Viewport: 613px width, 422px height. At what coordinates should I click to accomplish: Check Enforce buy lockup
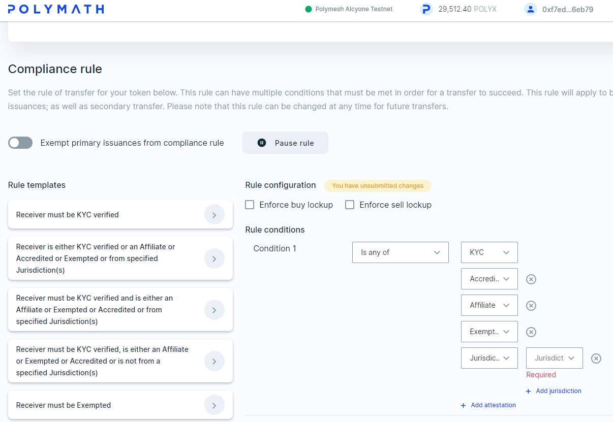[250, 205]
